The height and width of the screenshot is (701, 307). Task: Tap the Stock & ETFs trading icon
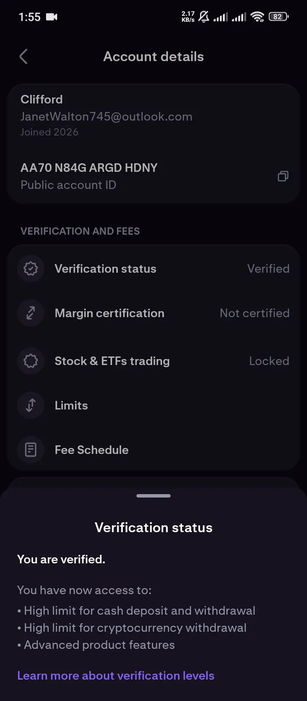[x=31, y=361]
